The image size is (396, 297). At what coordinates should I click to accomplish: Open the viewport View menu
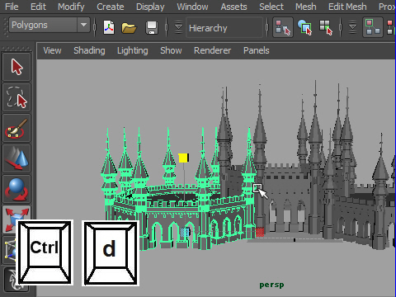click(52, 50)
